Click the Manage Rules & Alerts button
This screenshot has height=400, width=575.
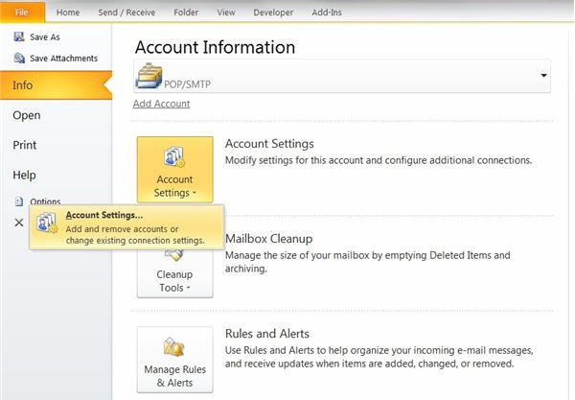(175, 360)
